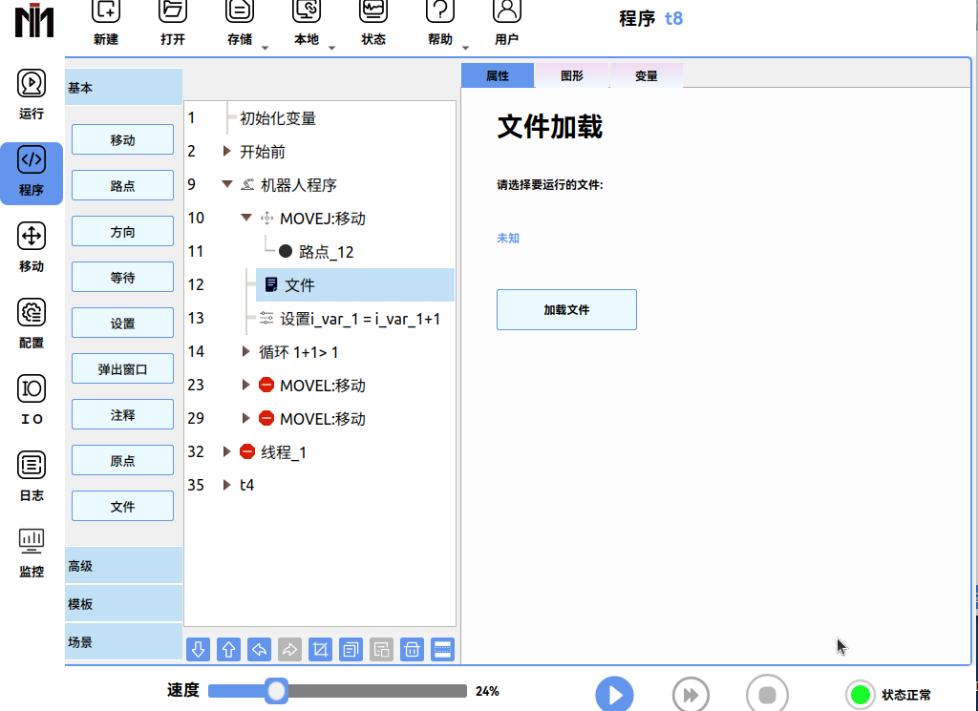The image size is (978, 711).
Task: Open the 运行 (Run) page in sidebar
Action: click(32, 94)
